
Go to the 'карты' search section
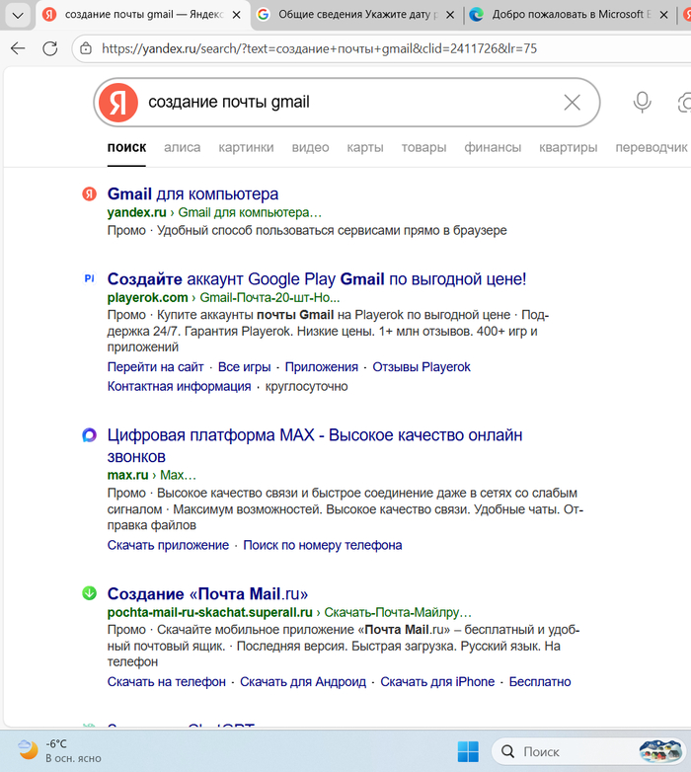[365, 147]
